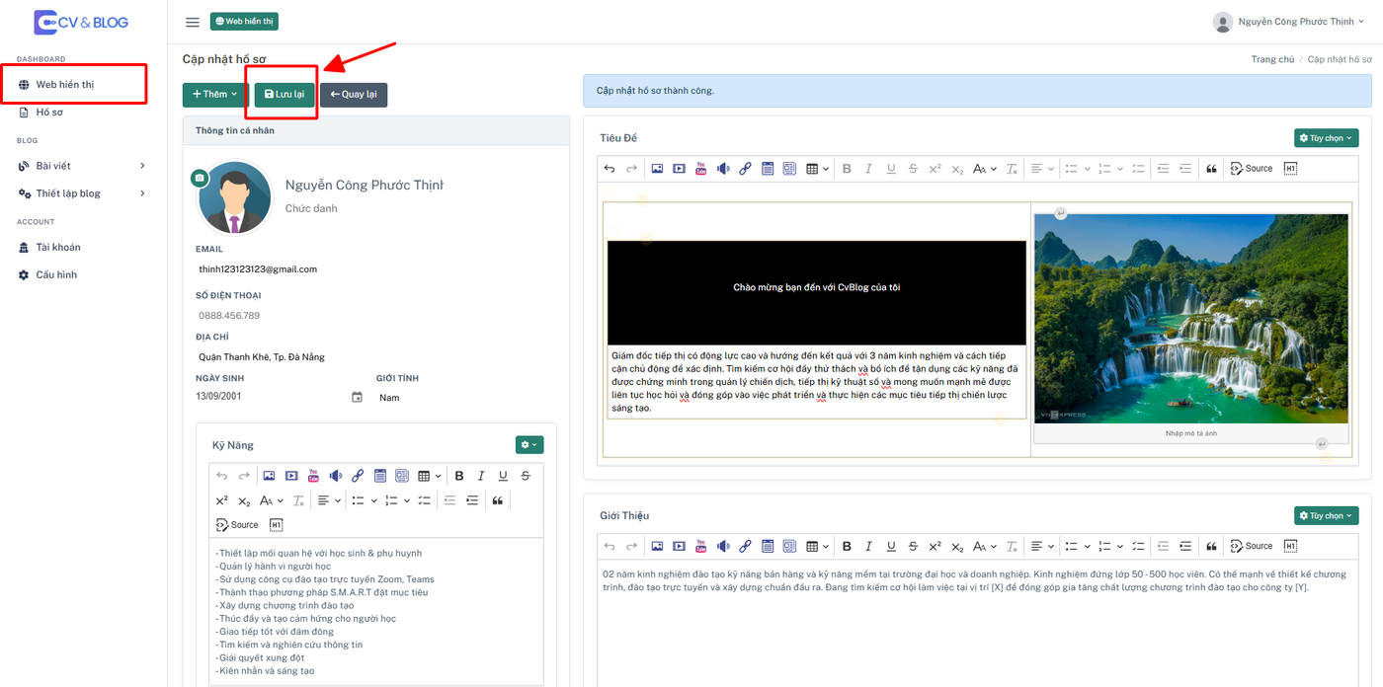Increase indent in the Tiêu Đề editor

coord(1185,169)
